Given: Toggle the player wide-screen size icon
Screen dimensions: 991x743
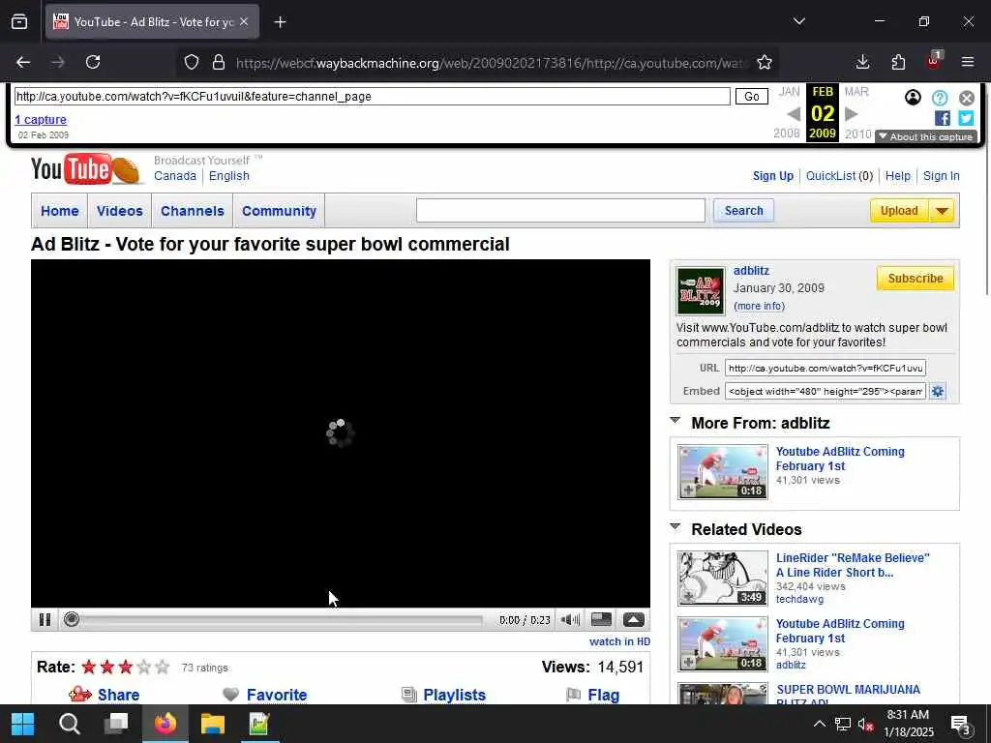Looking at the screenshot, I should pyautogui.click(x=601, y=620).
